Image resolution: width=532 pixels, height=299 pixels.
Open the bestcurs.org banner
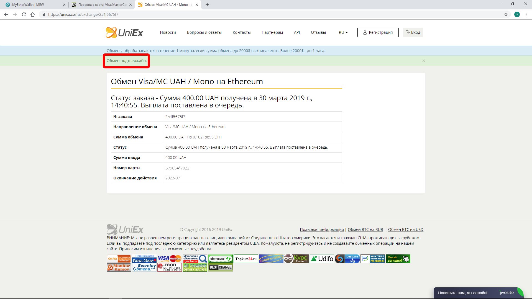coord(347,259)
